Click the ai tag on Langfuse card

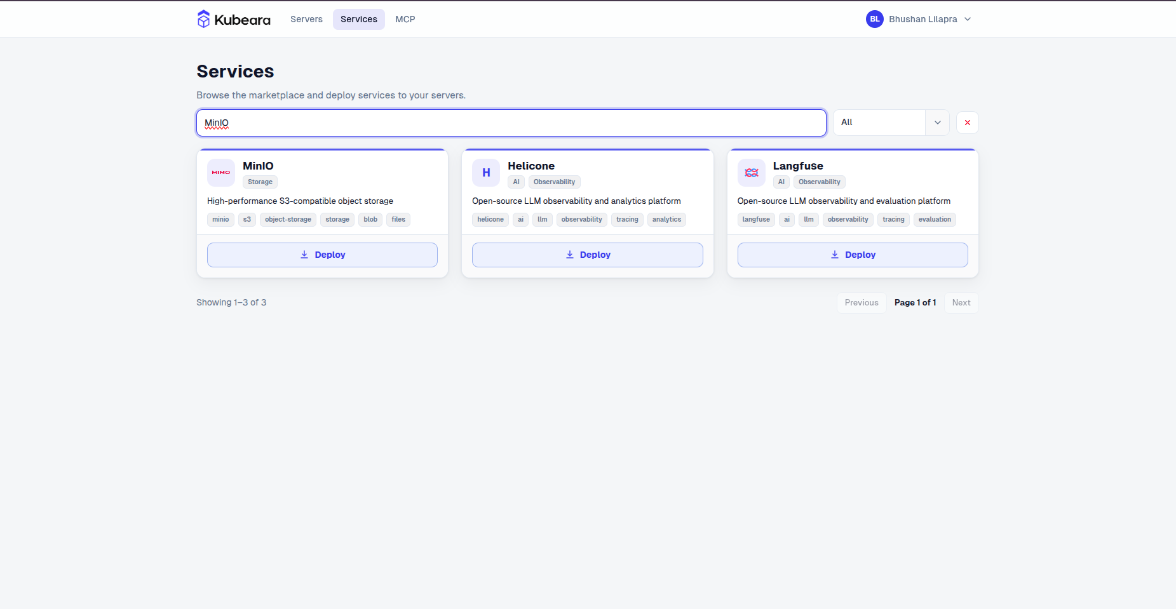(x=787, y=220)
